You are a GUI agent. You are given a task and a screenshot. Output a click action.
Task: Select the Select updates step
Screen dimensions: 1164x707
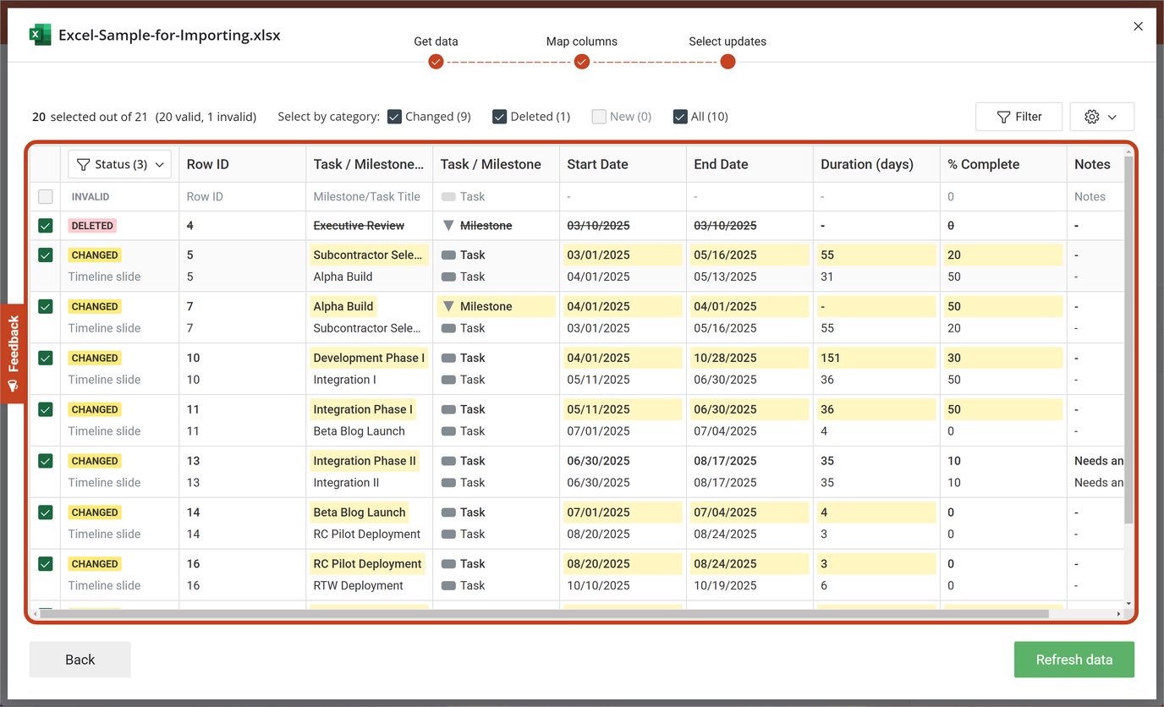[x=727, y=61]
